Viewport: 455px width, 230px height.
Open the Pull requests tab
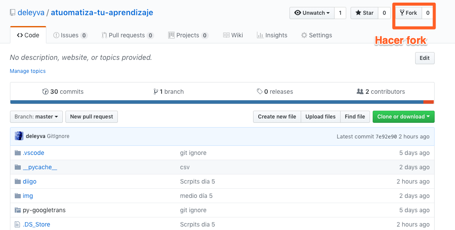pyautogui.click(x=127, y=36)
